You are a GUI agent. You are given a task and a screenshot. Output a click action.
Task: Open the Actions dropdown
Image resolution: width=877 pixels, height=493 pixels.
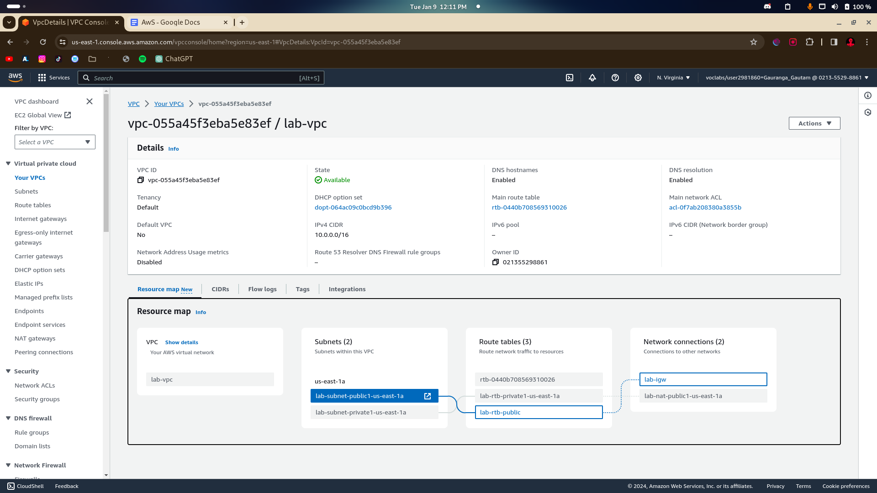814,123
